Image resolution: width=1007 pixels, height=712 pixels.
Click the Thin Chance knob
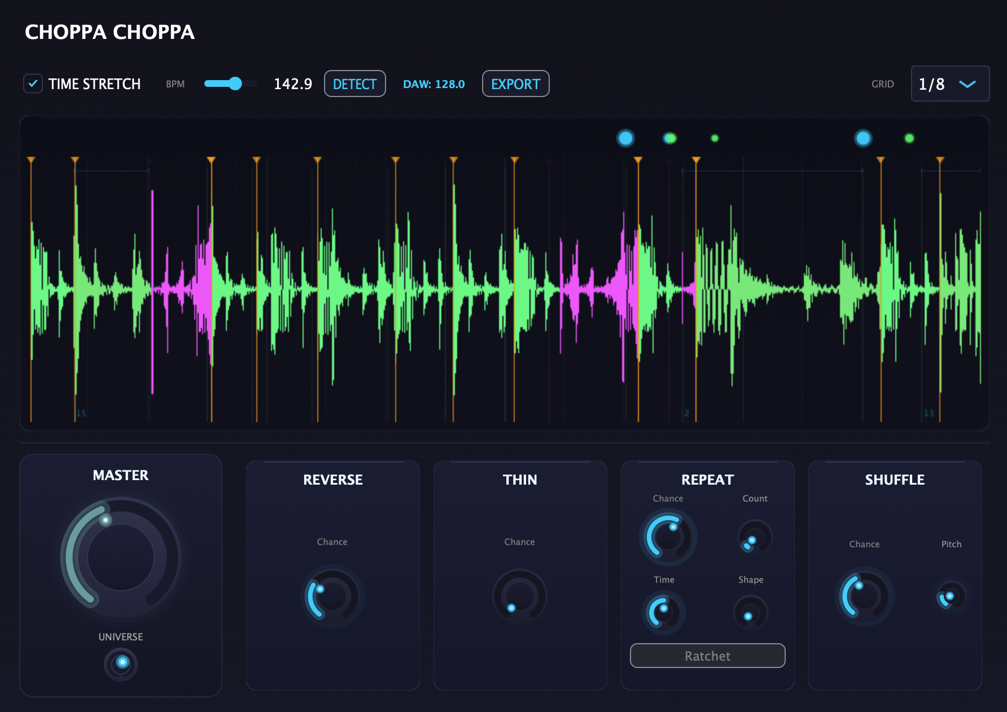click(519, 596)
